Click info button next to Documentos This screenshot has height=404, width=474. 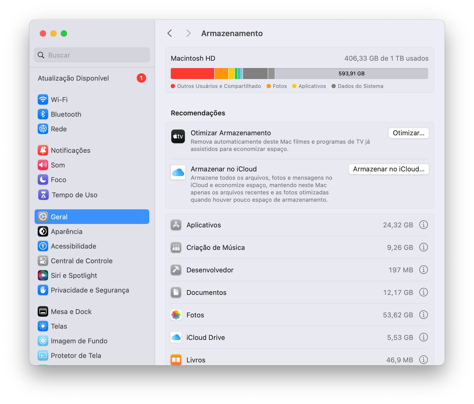click(423, 292)
